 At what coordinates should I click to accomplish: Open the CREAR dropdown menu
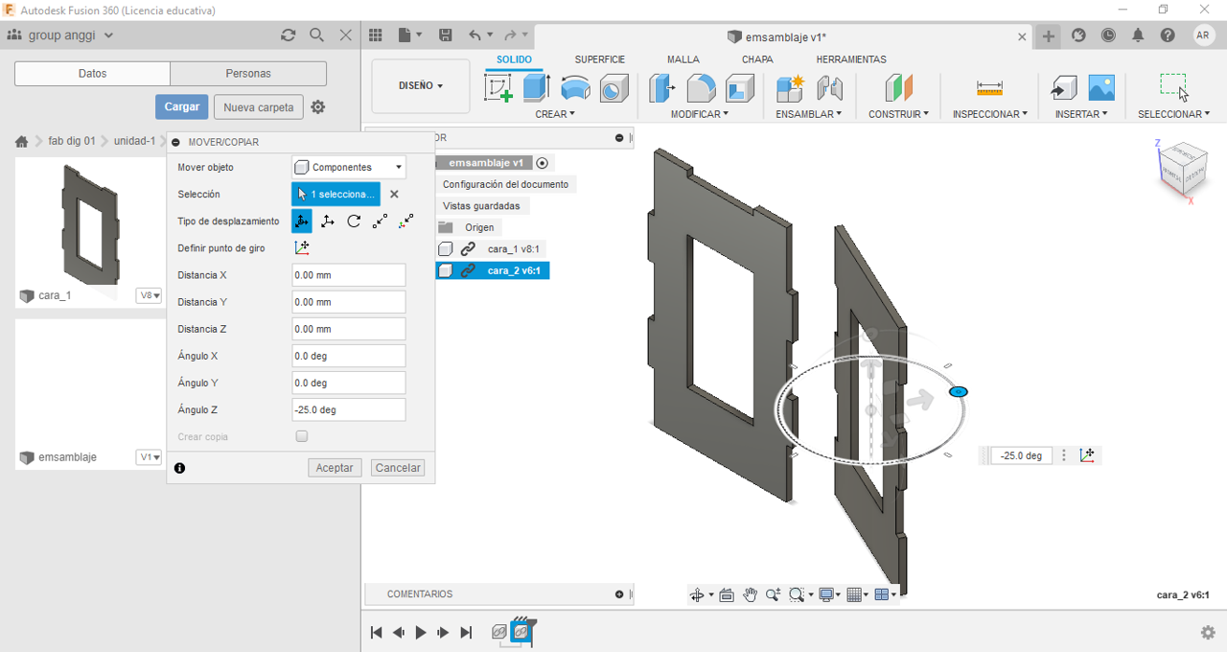[x=555, y=114]
